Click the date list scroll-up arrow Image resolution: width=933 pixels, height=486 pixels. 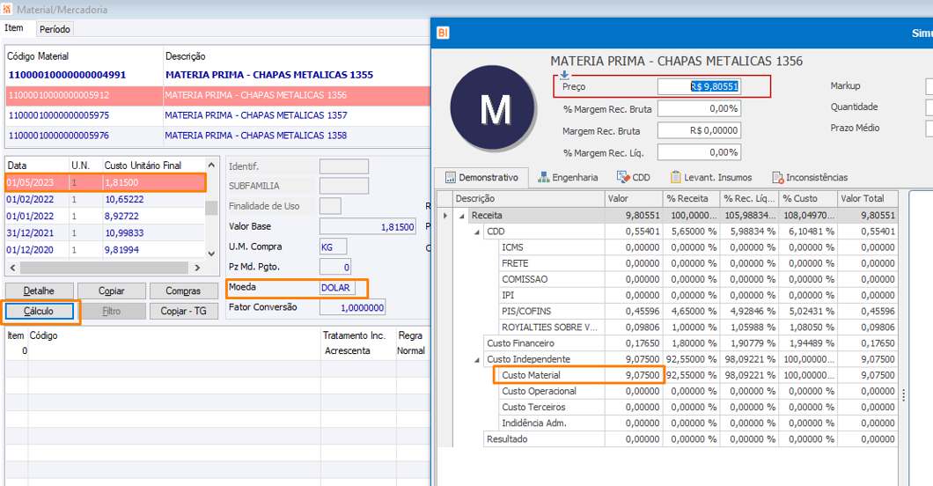click(211, 165)
